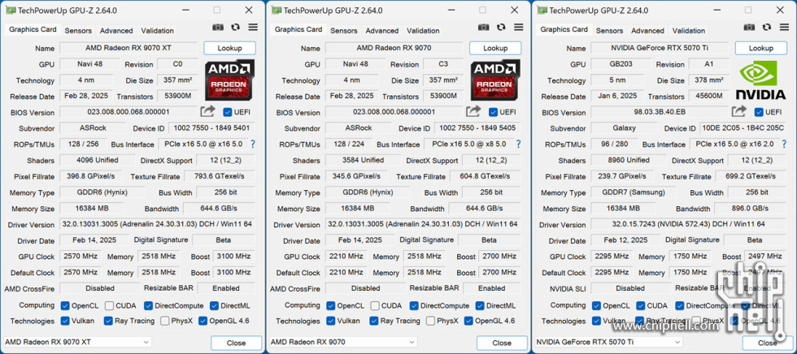Click bus interface question mark, RX 9070 XT

(252, 144)
